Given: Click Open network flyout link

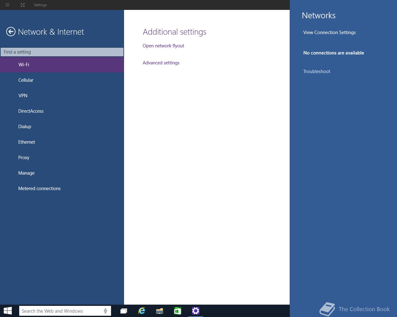Looking at the screenshot, I should tap(163, 46).
